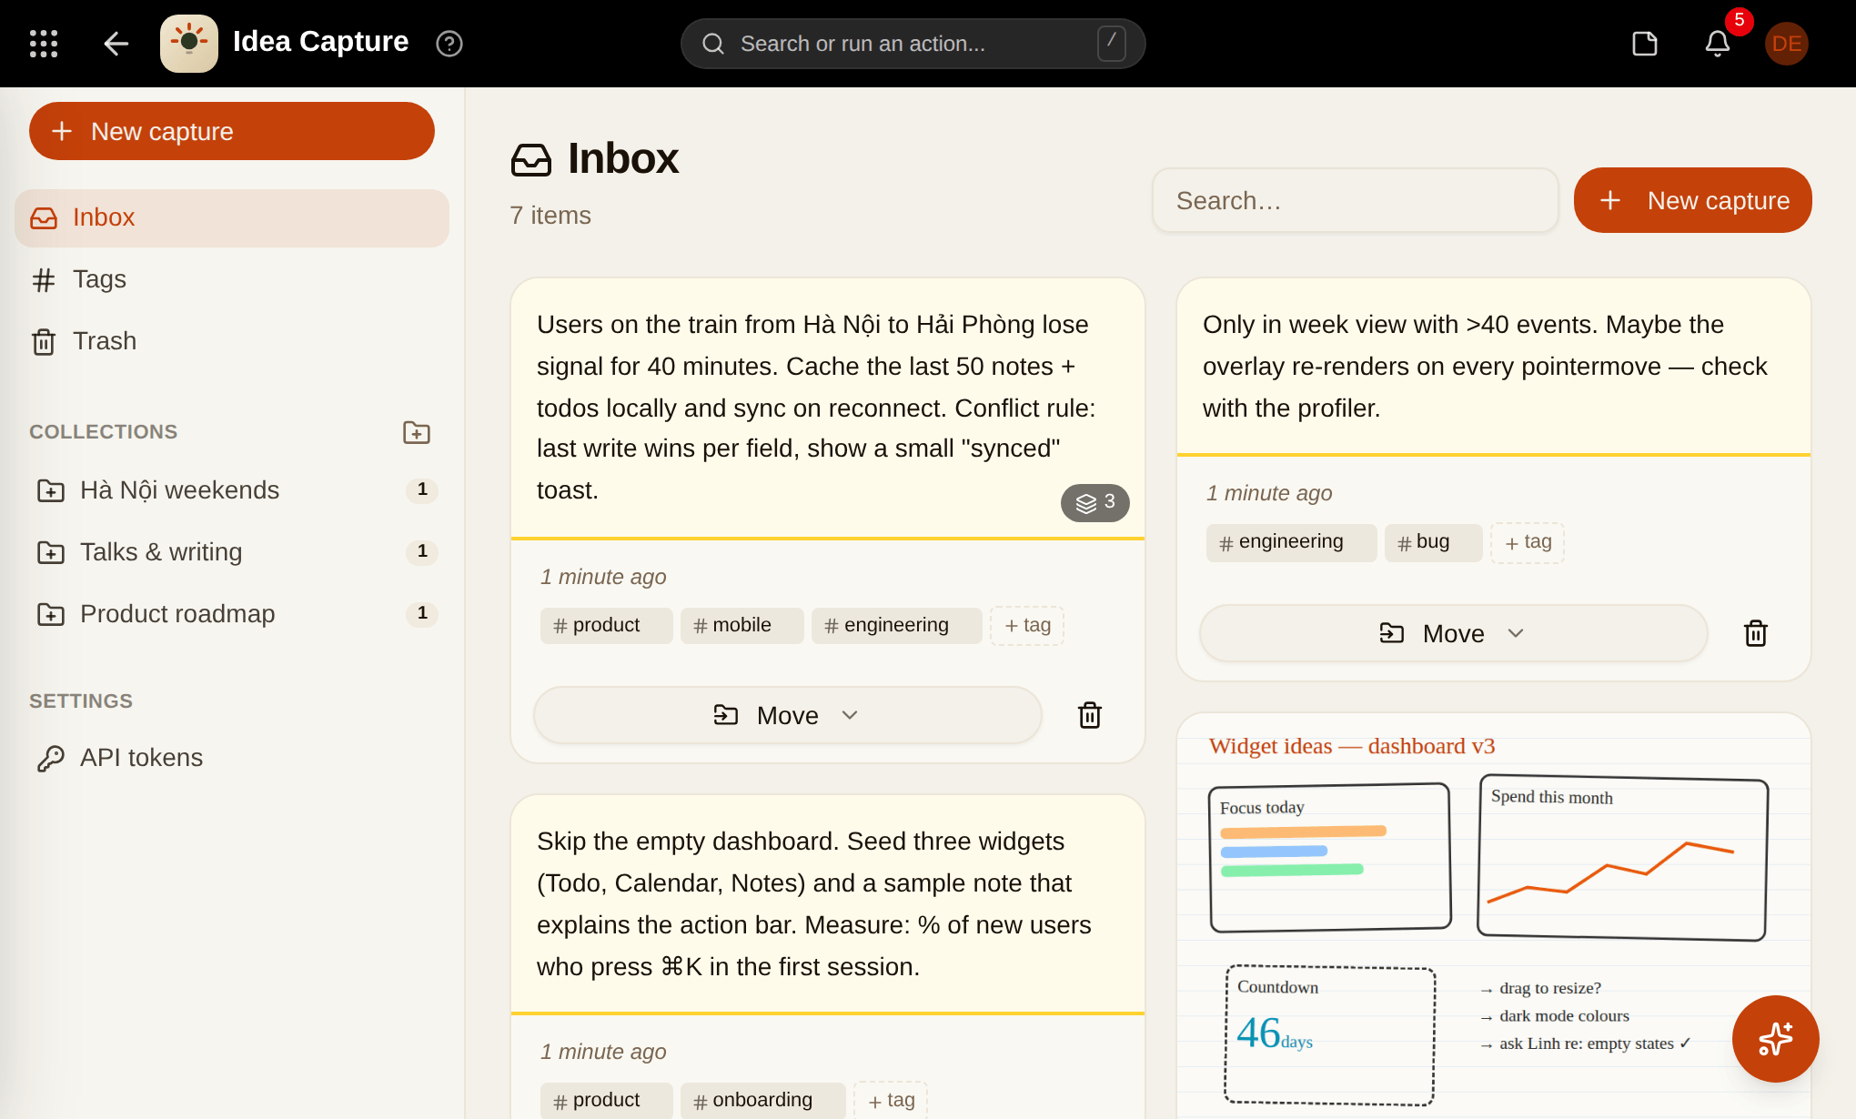The width and height of the screenshot is (1856, 1119).
Task: Click the 7 items count text
Action: [550, 216]
